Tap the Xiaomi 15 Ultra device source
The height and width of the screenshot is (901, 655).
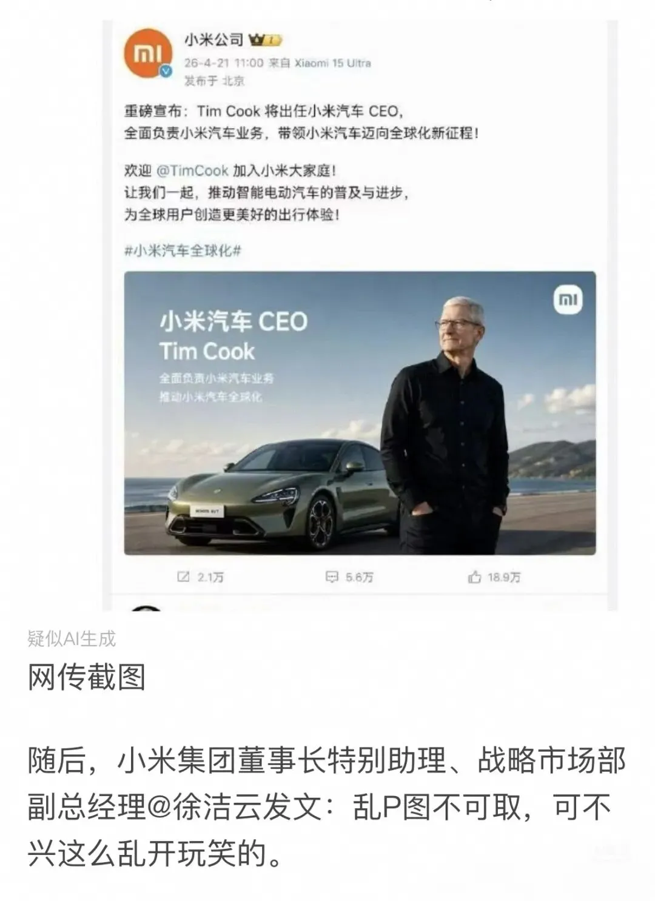(333, 63)
